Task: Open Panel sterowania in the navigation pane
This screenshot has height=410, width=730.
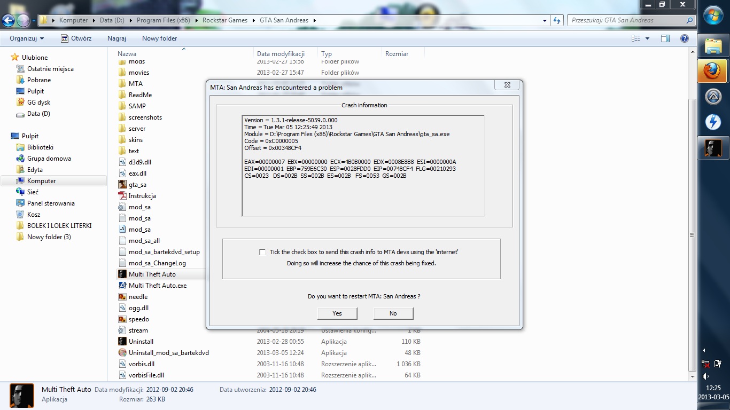Action: (51, 203)
